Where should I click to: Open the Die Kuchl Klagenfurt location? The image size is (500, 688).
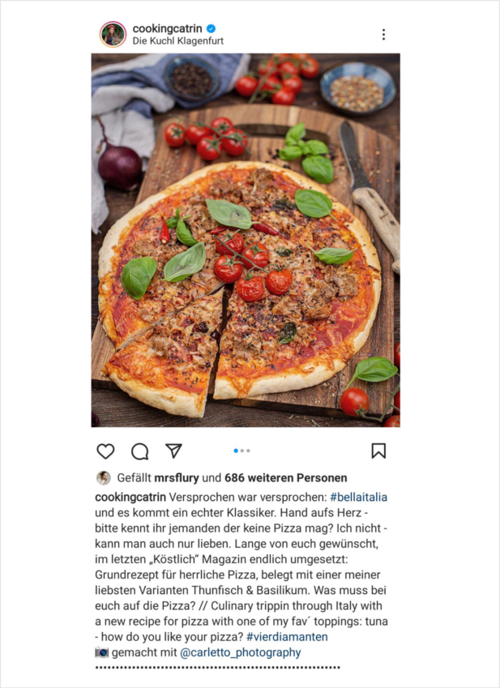tap(178, 41)
